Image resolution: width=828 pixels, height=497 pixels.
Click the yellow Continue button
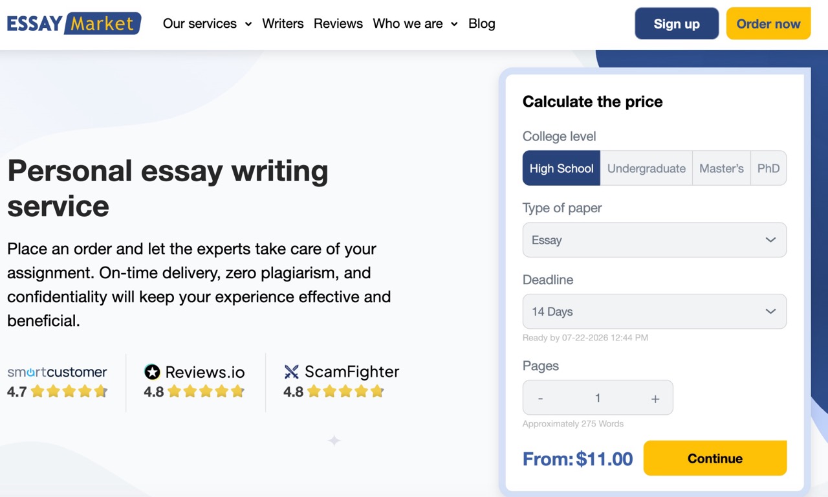pos(715,458)
